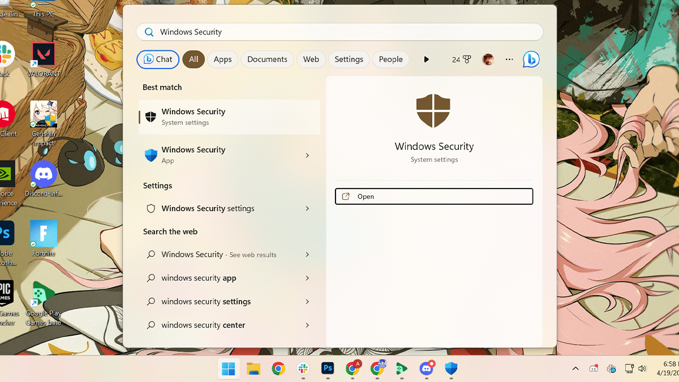Image resolution: width=679 pixels, height=382 pixels.
Task: Click the taskbar clock showing 6:58
Action: point(669,368)
